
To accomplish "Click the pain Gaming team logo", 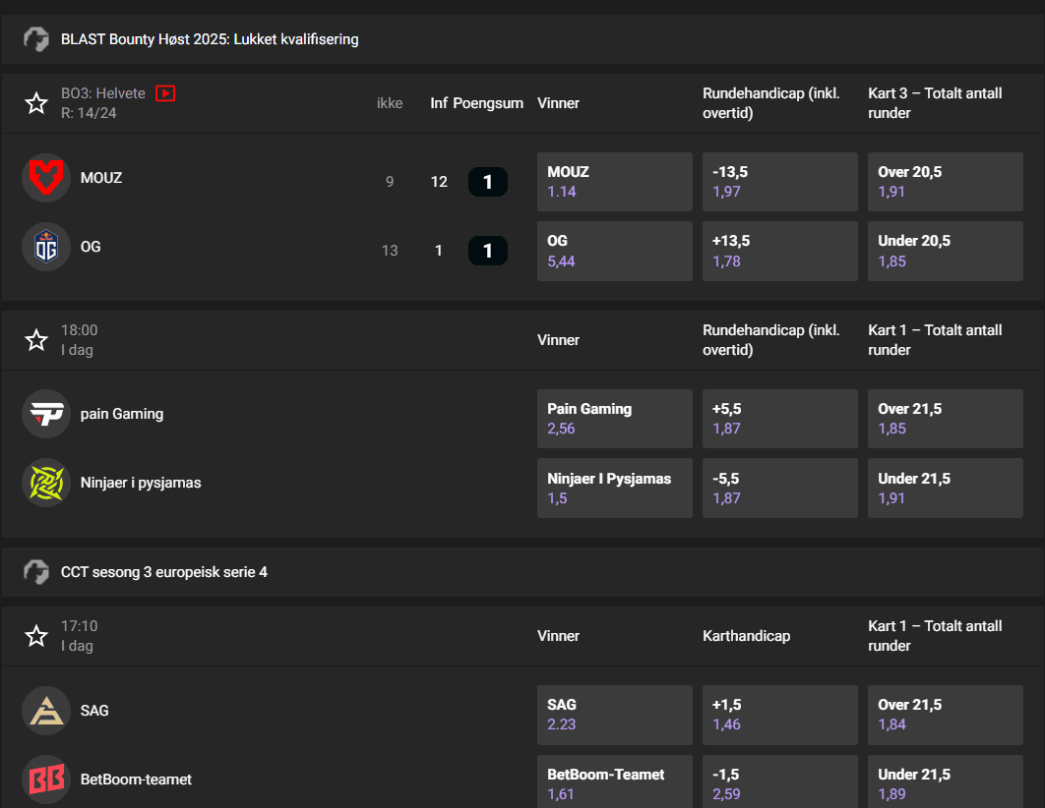I will click(45, 414).
